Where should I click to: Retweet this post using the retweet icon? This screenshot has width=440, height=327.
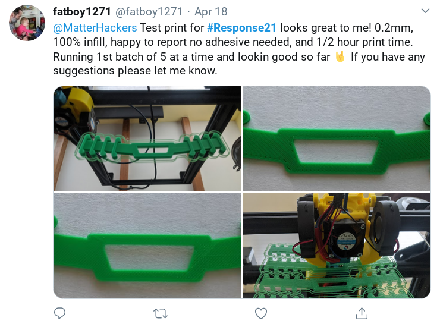point(161,313)
